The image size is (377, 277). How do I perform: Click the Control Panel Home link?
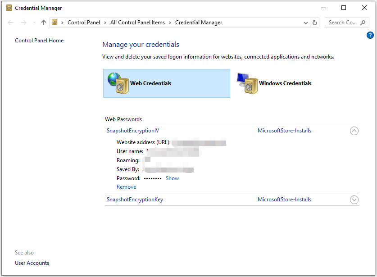(39, 40)
